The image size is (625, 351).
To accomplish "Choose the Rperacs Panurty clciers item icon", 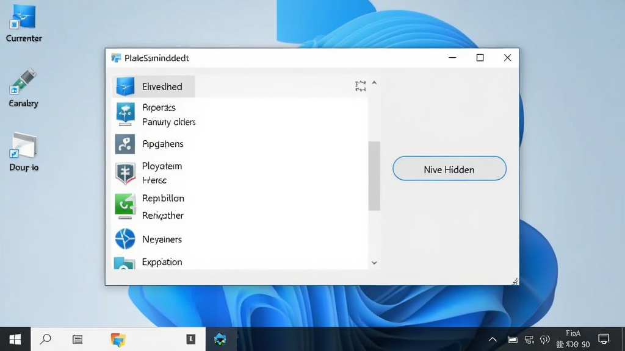I will click(125, 114).
